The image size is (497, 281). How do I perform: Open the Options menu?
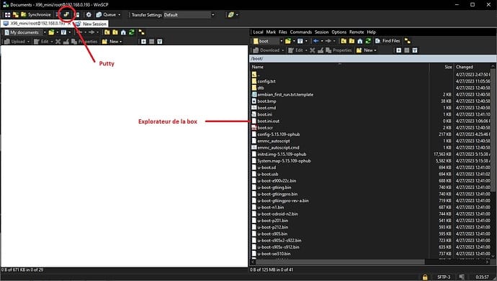[339, 32]
